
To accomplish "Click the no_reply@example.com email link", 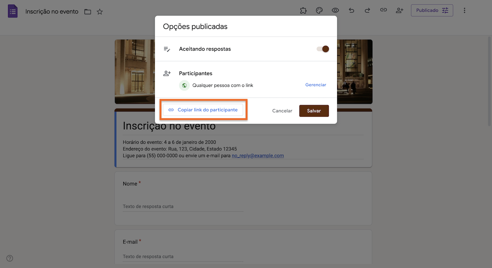I will (x=258, y=155).
